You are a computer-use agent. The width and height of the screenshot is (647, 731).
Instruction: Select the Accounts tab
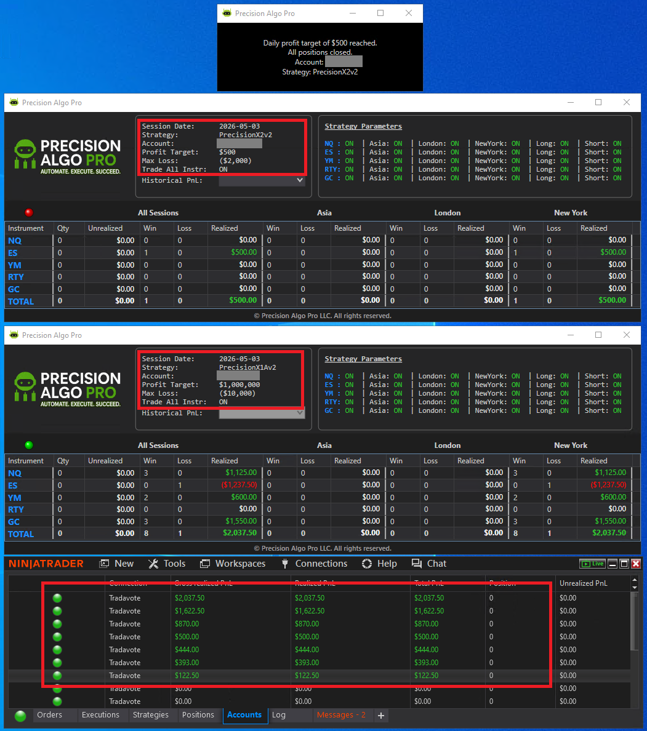[x=244, y=715]
